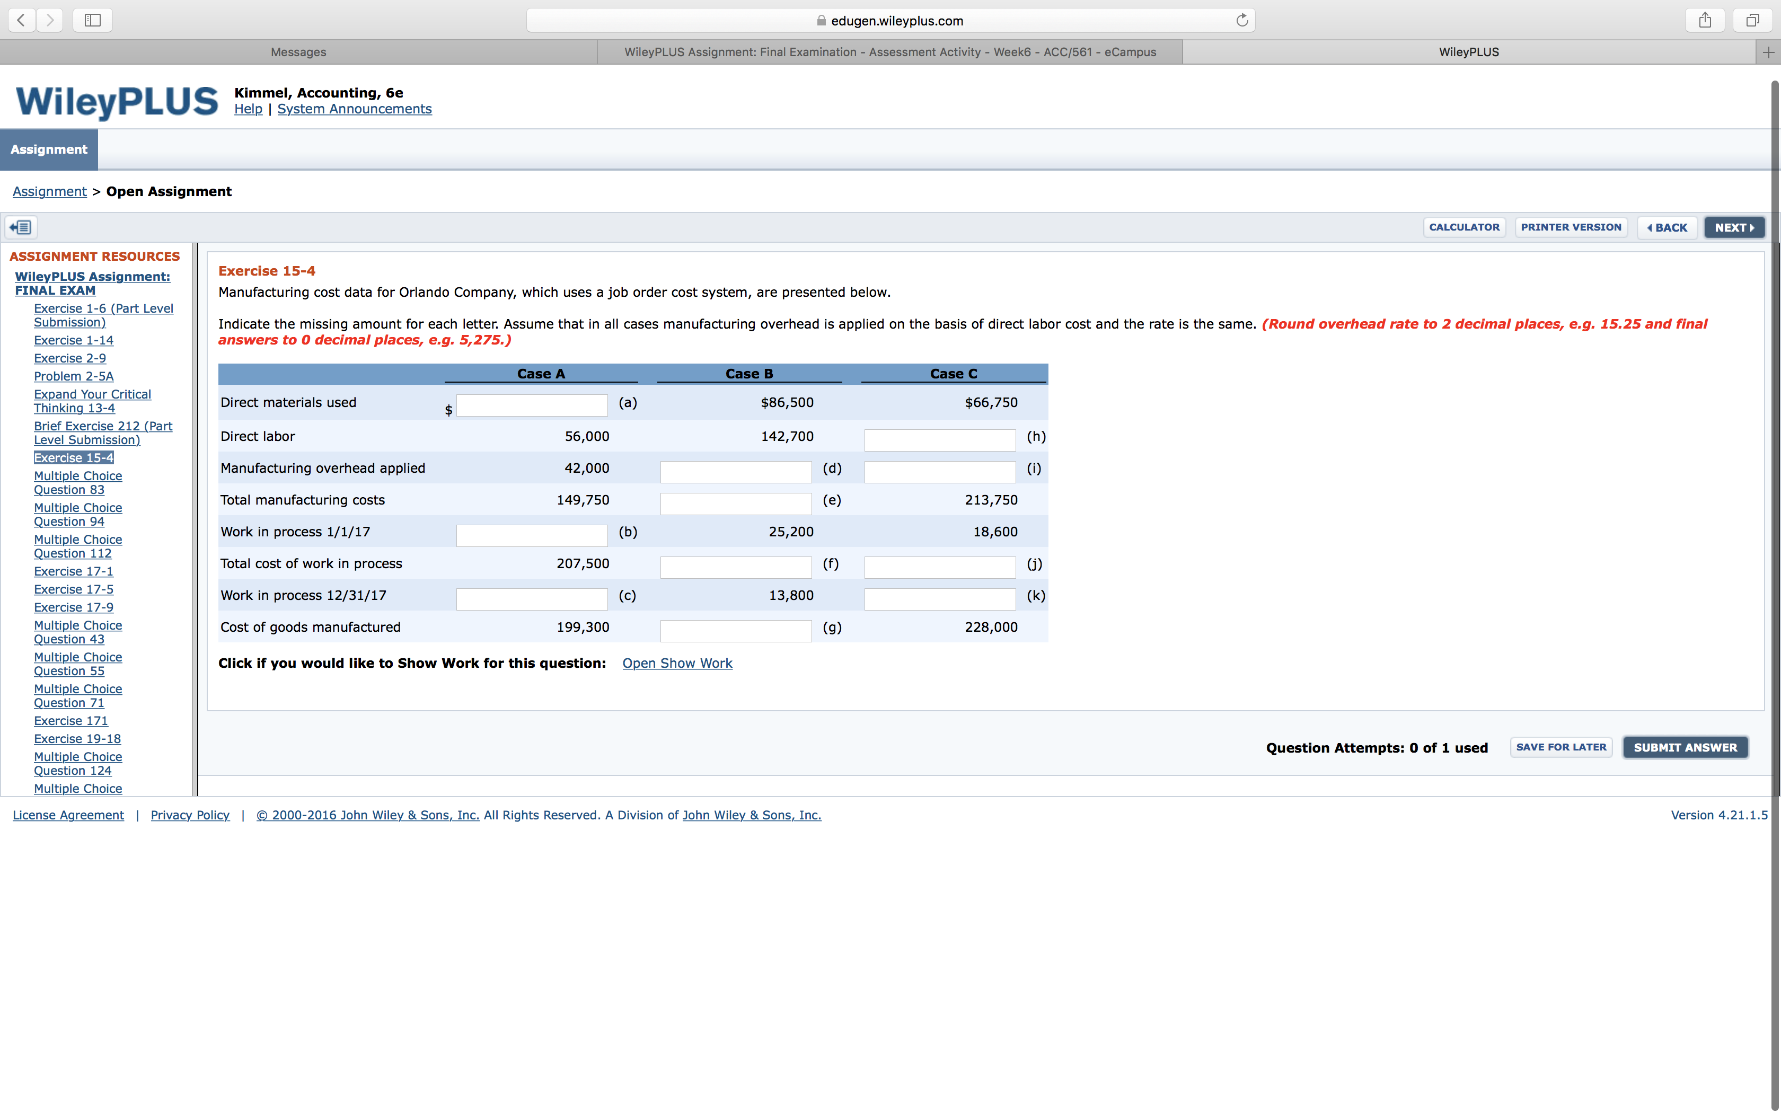Submit the answer
Screen dimensions: 1781x1113
(1686, 747)
